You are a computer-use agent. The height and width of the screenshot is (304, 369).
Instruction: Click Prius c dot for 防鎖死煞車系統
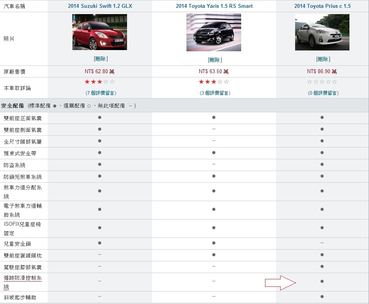[x=322, y=176]
